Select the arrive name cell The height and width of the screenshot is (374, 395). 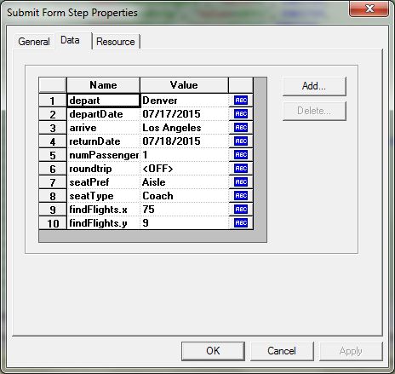click(104, 128)
